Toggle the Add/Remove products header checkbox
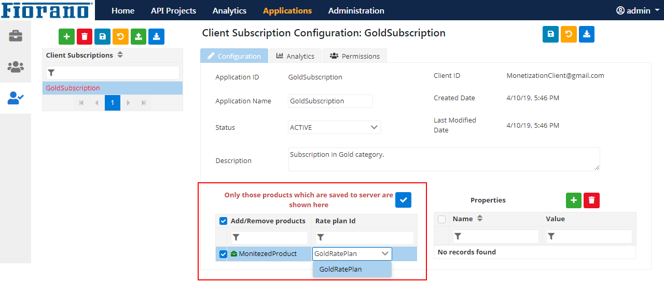This screenshot has height=283, width=664. 224,221
